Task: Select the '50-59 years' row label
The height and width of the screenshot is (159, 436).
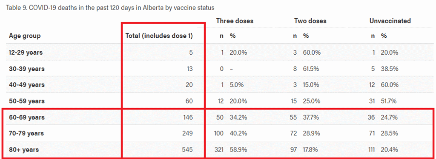Action: coord(27,101)
